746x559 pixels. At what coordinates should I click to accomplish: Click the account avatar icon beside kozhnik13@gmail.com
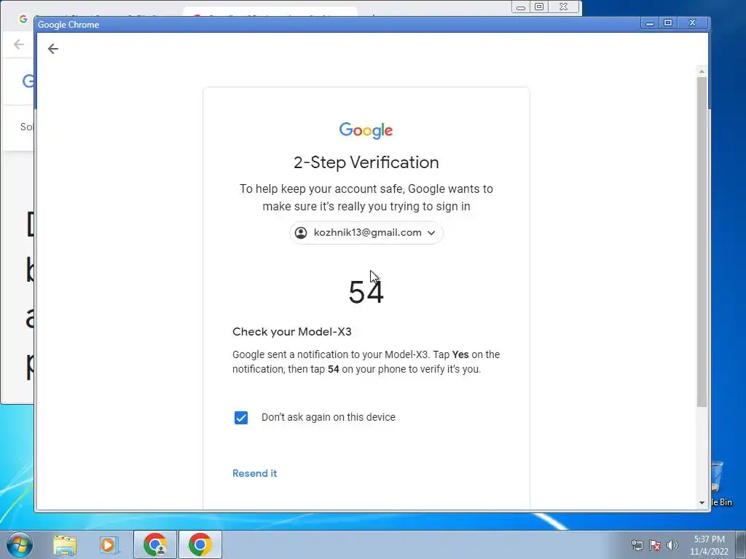[301, 232]
